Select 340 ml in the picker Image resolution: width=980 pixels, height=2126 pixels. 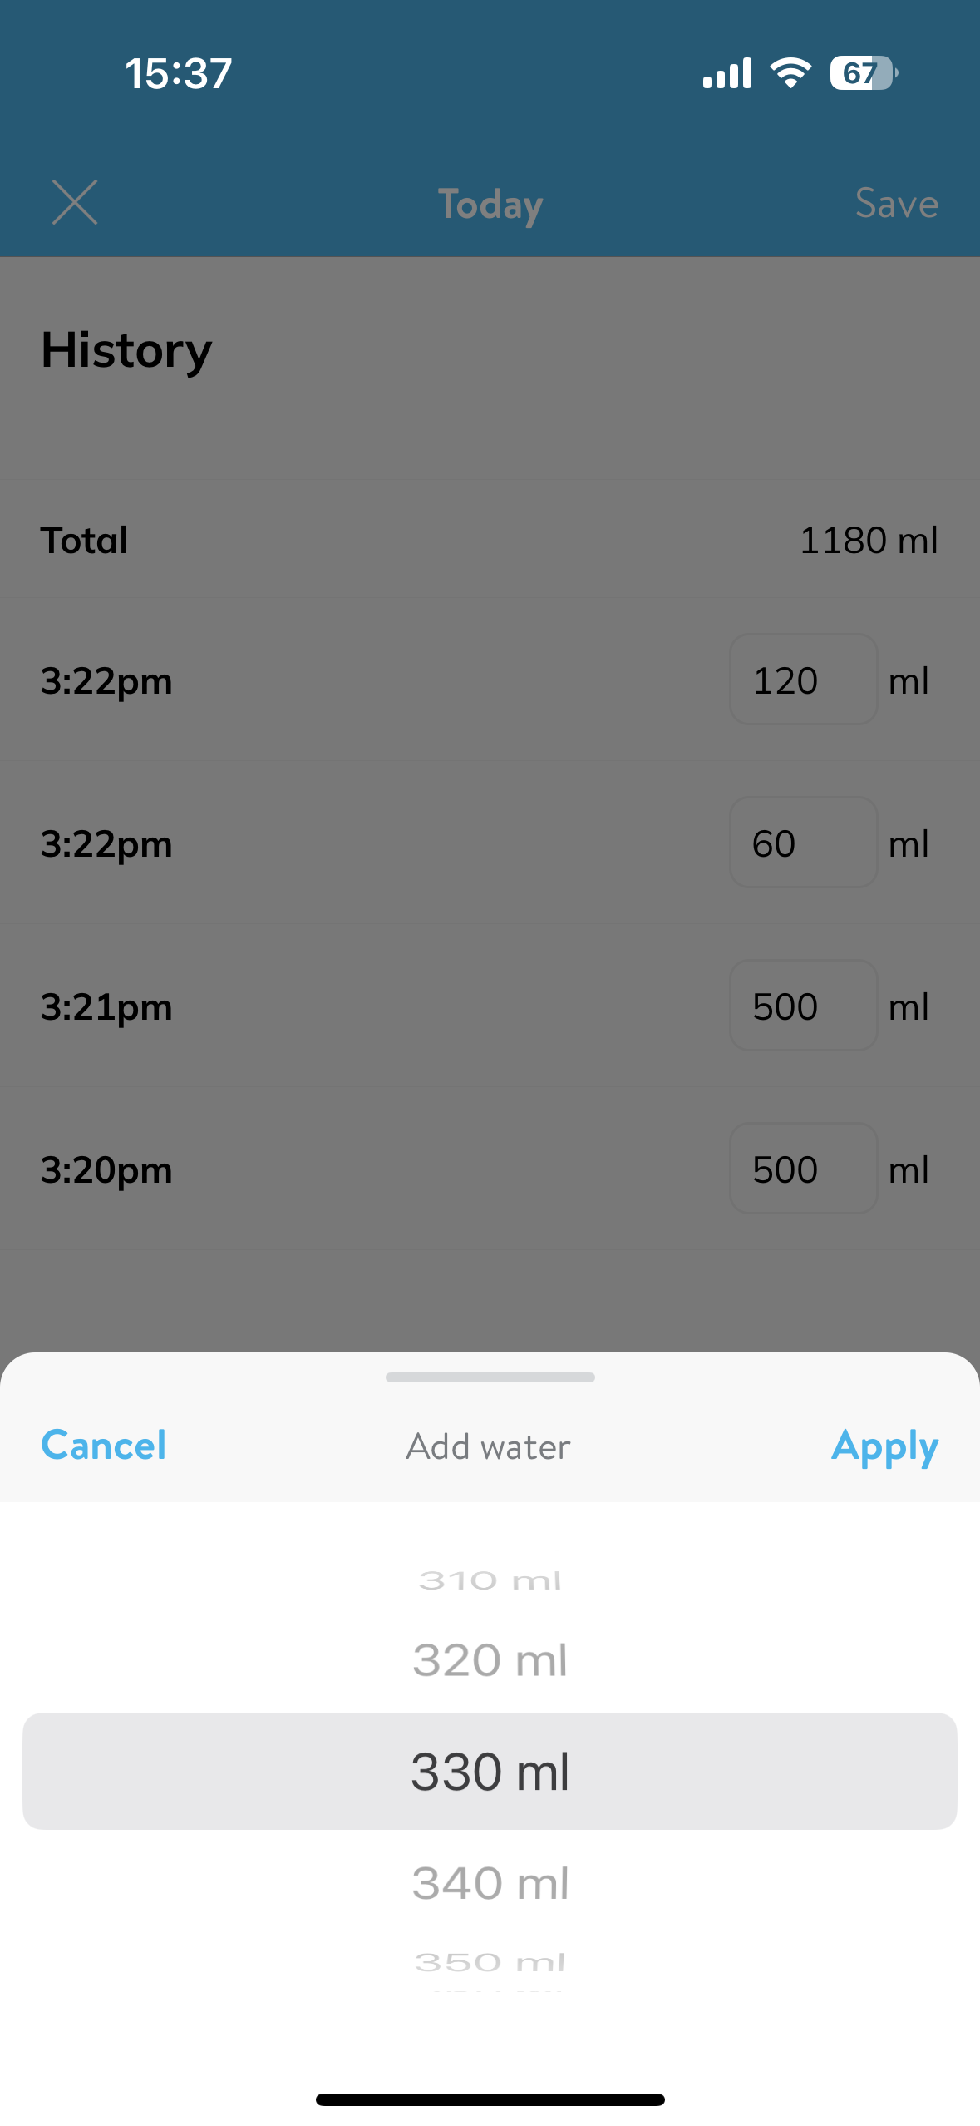coord(490,1883)
